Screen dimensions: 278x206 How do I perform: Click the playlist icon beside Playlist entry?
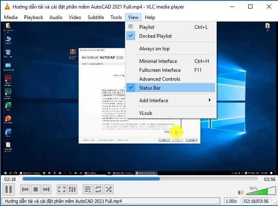131,27
